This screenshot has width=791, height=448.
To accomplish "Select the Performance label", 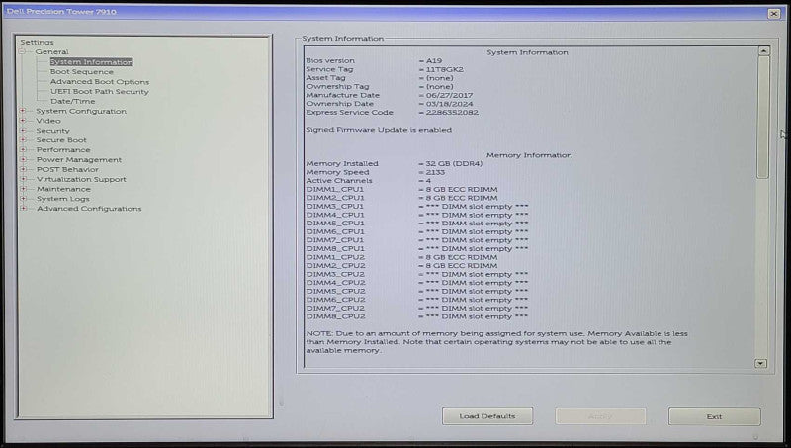I will [x=63, y=150].
